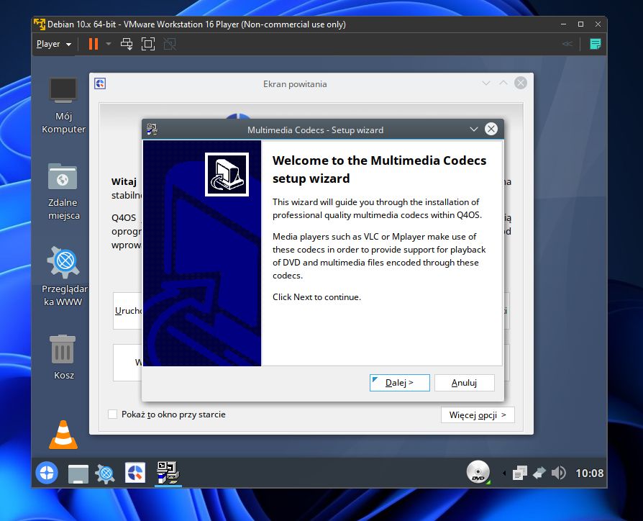Expand the power options arrow beside pause
This screenshot has width=643, height=521.
pyautogui.click(x=109, y=44)
